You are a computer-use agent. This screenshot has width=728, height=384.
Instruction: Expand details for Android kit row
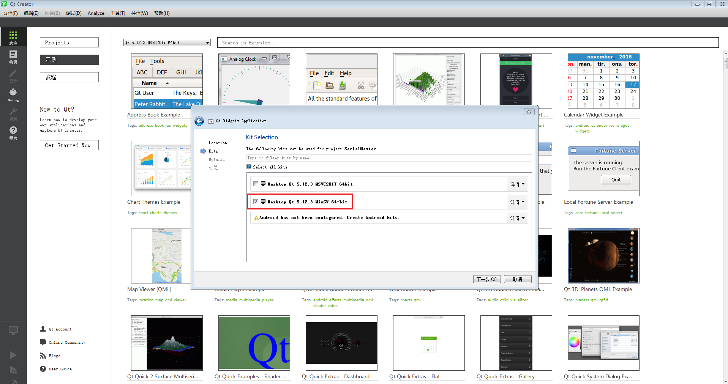pyautogui.click(x=518, y=218)
